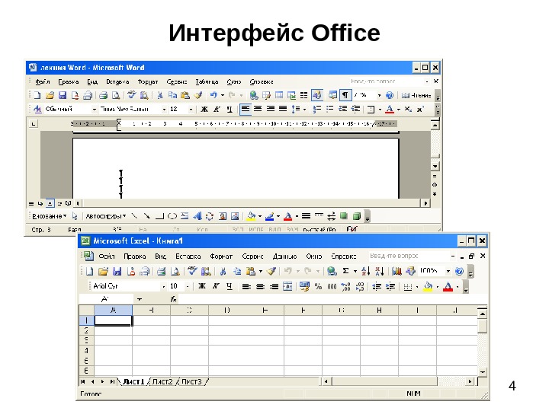Switch to the Лист3 sheet tab
The image size is (549, 411).
(191, 381)
